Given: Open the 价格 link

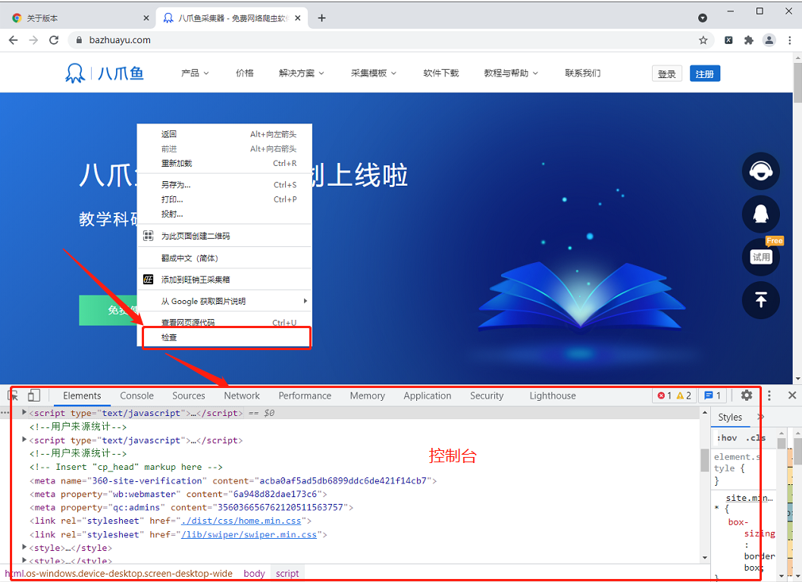Looking at the screenshot, I should point(245,74).
